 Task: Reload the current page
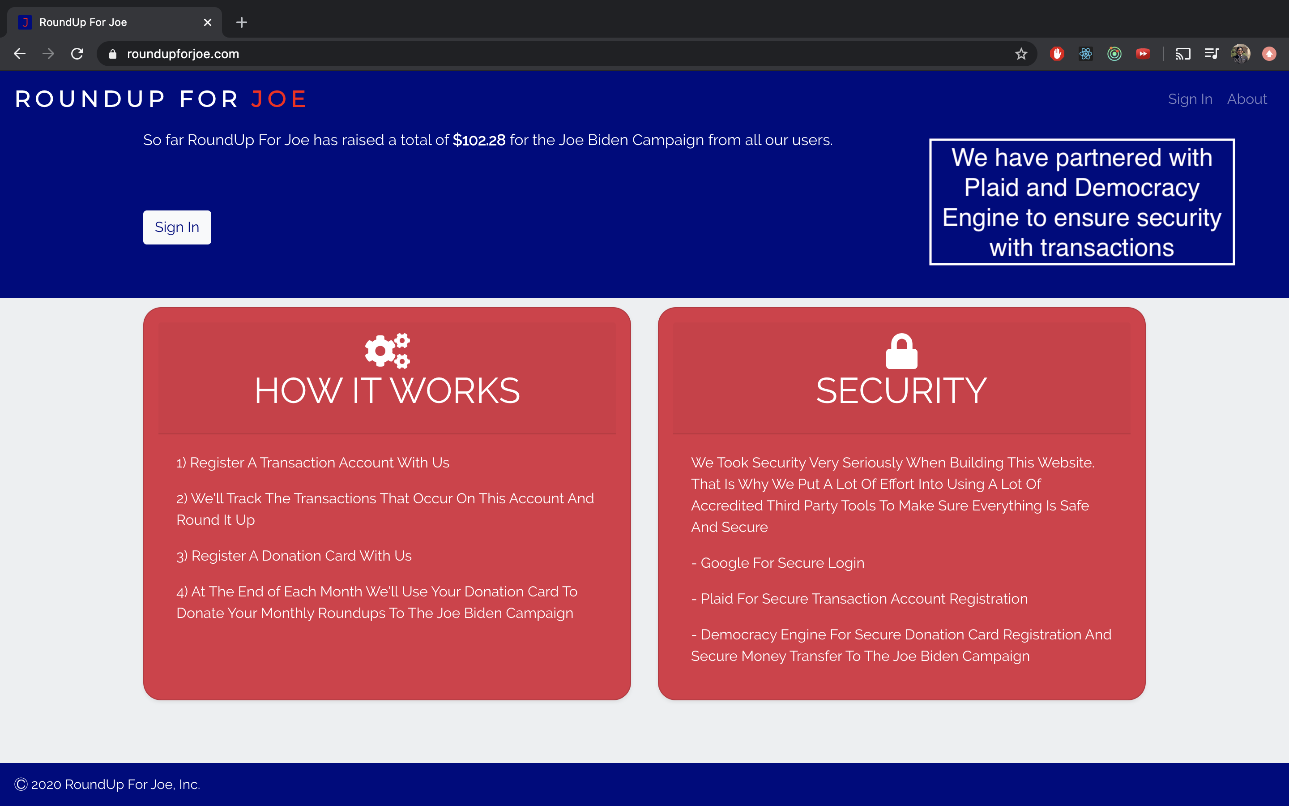(77, 54)
